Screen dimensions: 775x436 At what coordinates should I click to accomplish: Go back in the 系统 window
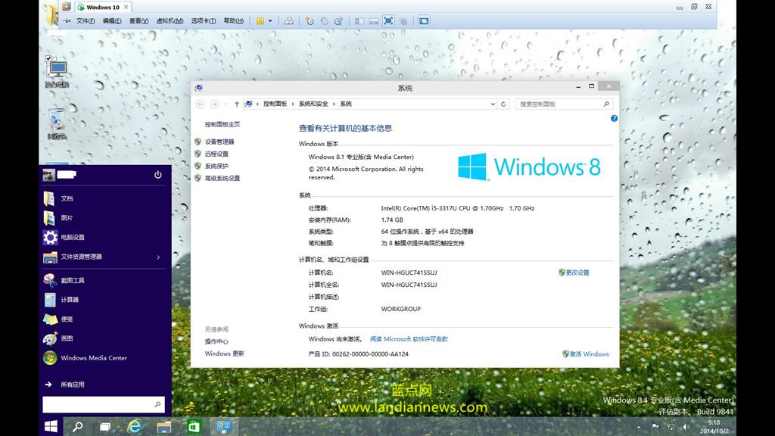[x=200, y=104]
